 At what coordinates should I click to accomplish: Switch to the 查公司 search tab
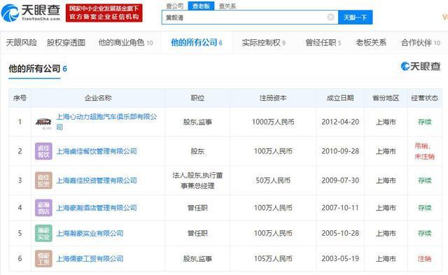[x=174, y=6]
